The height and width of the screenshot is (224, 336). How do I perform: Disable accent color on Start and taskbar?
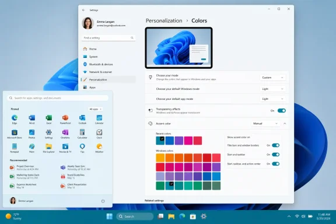[275, 155]
